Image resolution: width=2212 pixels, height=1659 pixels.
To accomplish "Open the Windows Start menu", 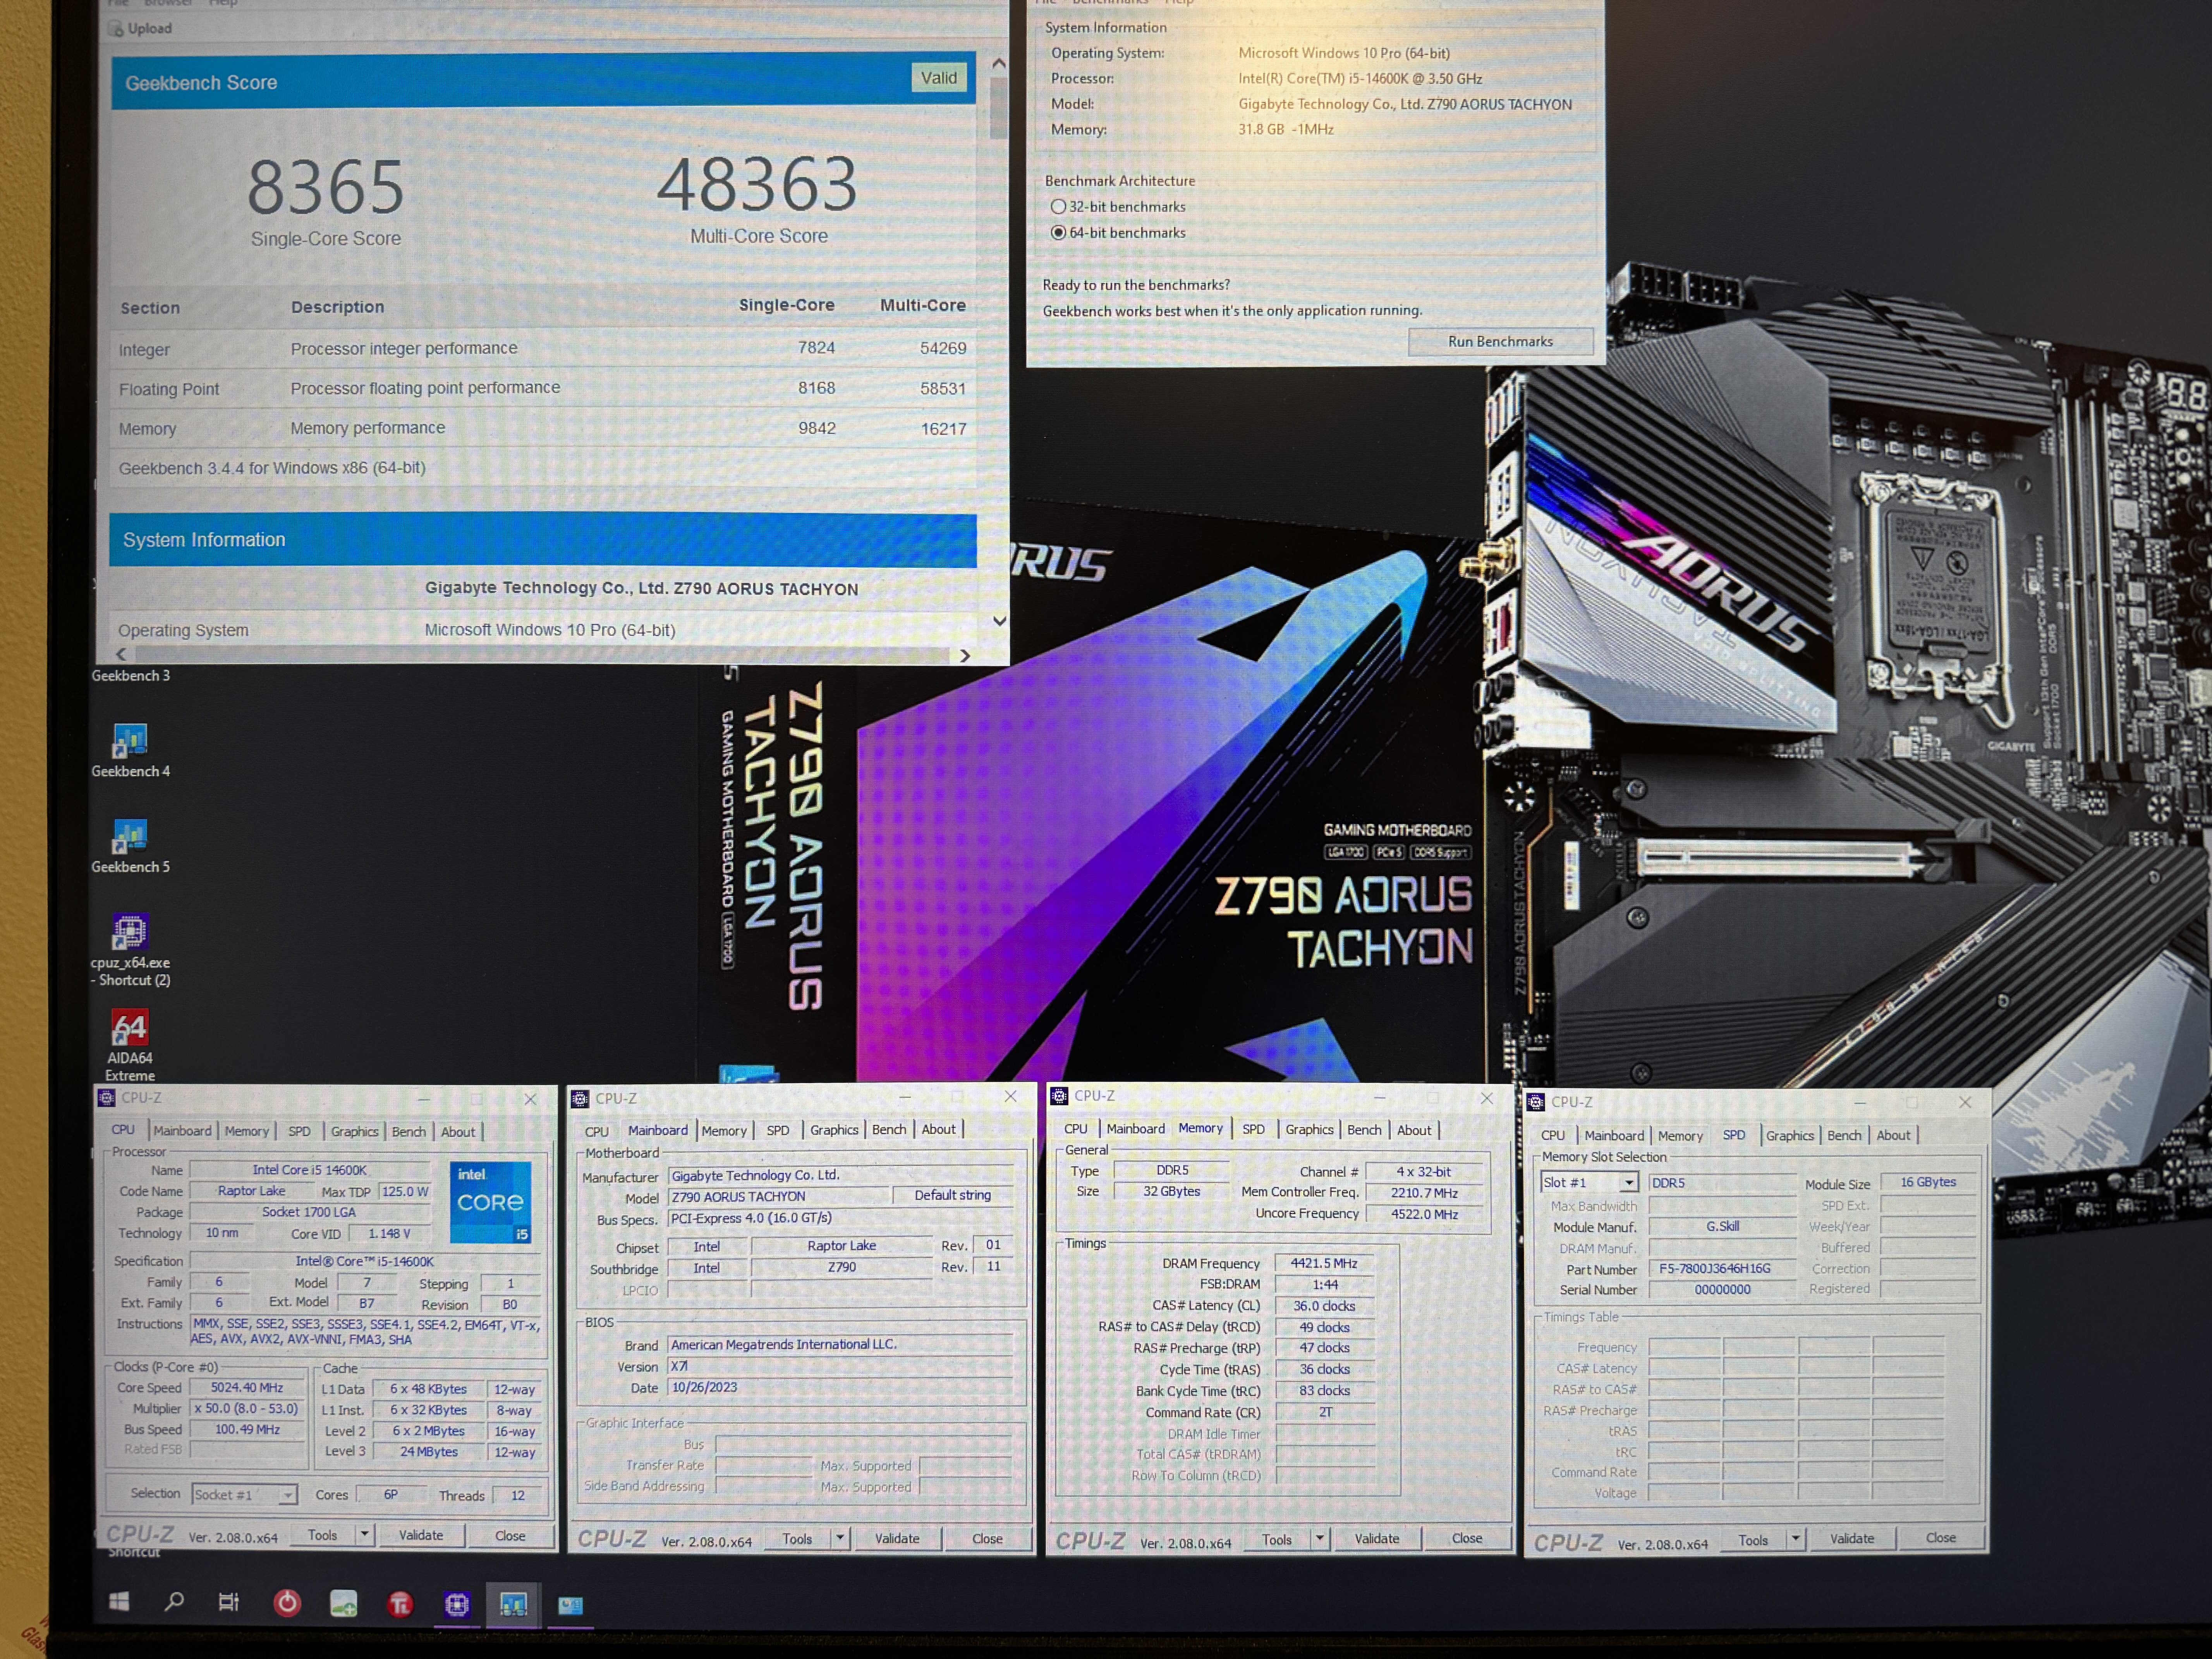I will coord(118,1602).
